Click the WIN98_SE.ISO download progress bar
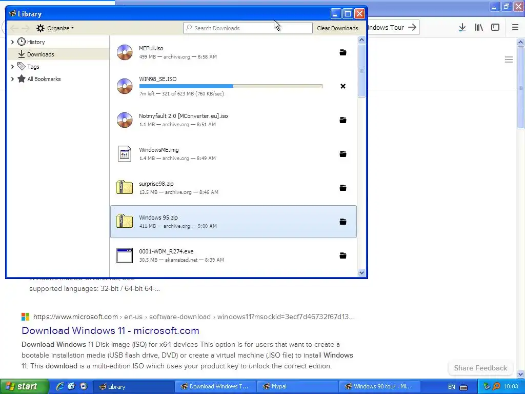Screen dimensions: 525x394 tap(231, 86)
